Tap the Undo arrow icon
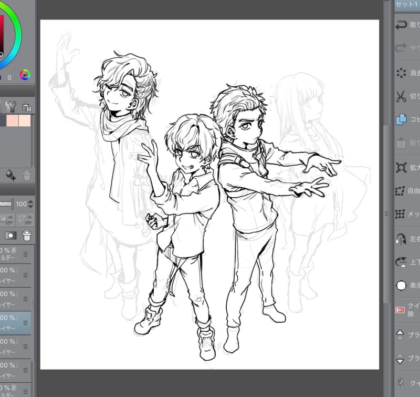The width and height of the screenshot is (420, 397). pyautogui.click(x=401, y=25)
